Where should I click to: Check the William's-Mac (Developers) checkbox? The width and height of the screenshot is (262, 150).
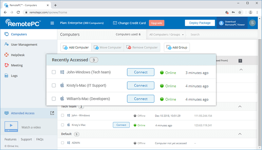tap(54, 99)
